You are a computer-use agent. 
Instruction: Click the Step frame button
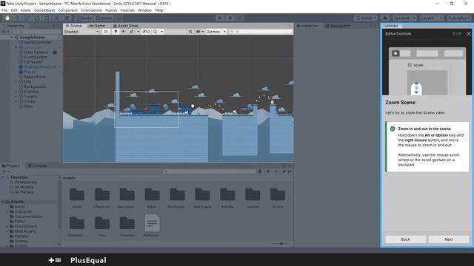coord(240,18)
